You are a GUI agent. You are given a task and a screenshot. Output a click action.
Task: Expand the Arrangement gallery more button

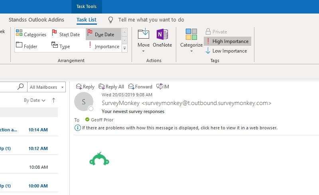(124, 48)
